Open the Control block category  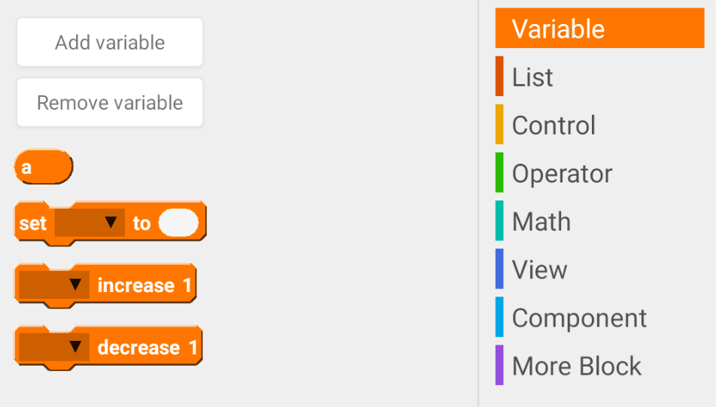pyautogui.click(x=554, y=125)
